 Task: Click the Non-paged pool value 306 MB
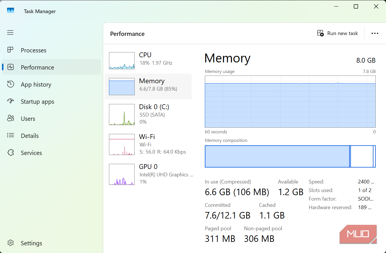[259, 239]
